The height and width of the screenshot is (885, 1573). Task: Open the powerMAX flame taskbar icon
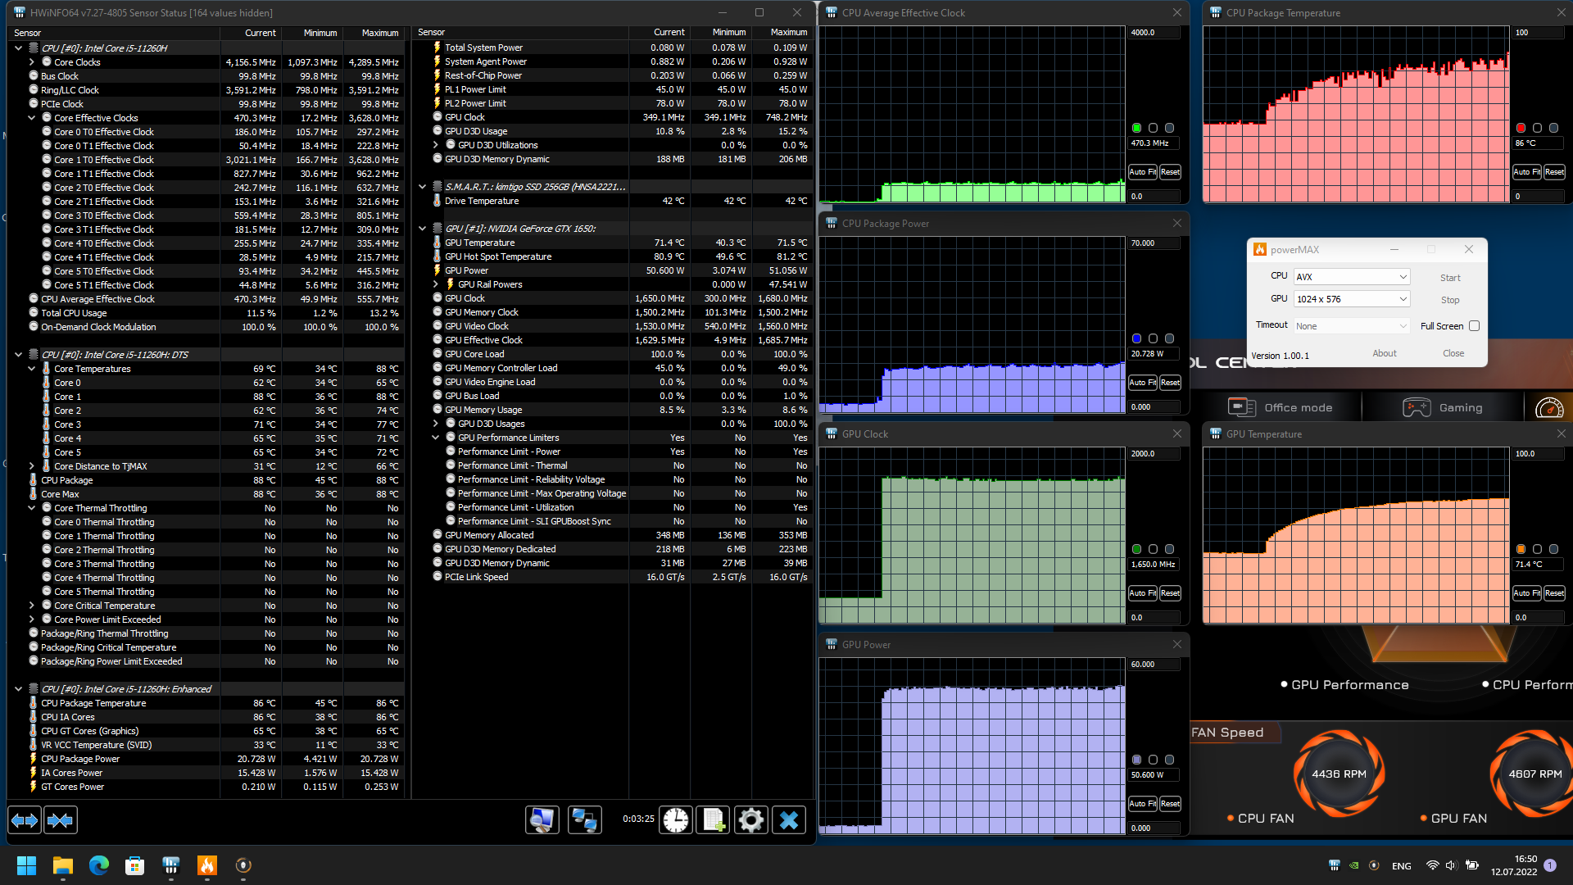point(206,865)
